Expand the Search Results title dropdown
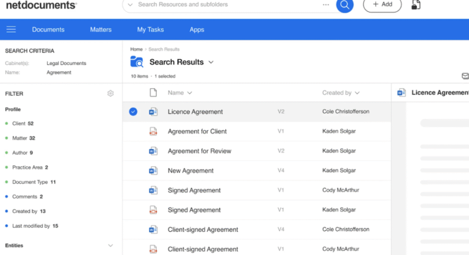The height and width of the screenshot is (255, 469). coord(211,62)
